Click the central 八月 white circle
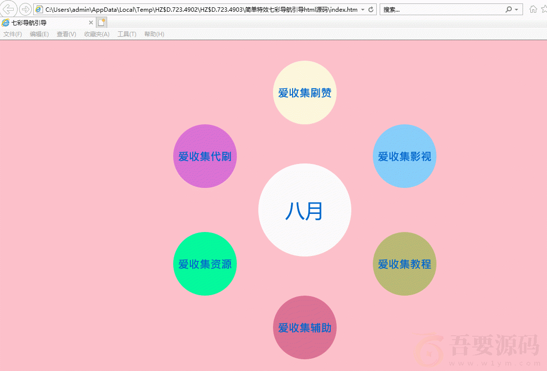 pos(304,210)
